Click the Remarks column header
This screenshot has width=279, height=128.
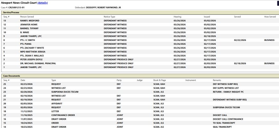coord(217,80)
